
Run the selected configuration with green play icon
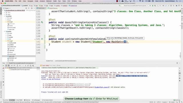click(x=150, y=6)
